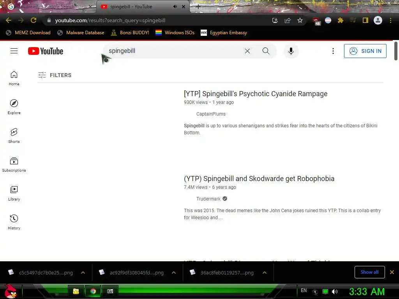Click the YouTube logo

[x=46, y=51]
